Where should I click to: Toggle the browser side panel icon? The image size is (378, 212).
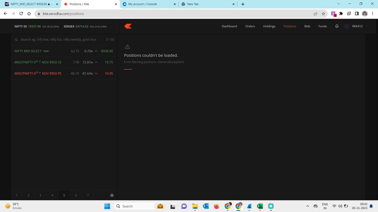[357, 14]
